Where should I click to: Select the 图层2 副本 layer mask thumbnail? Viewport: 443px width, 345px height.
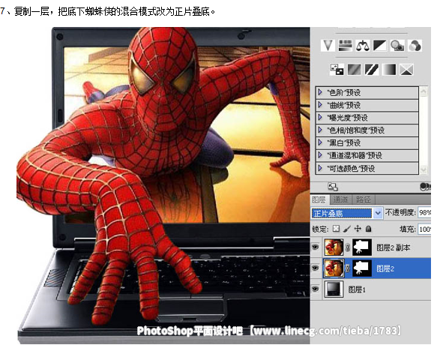(362, 247)
